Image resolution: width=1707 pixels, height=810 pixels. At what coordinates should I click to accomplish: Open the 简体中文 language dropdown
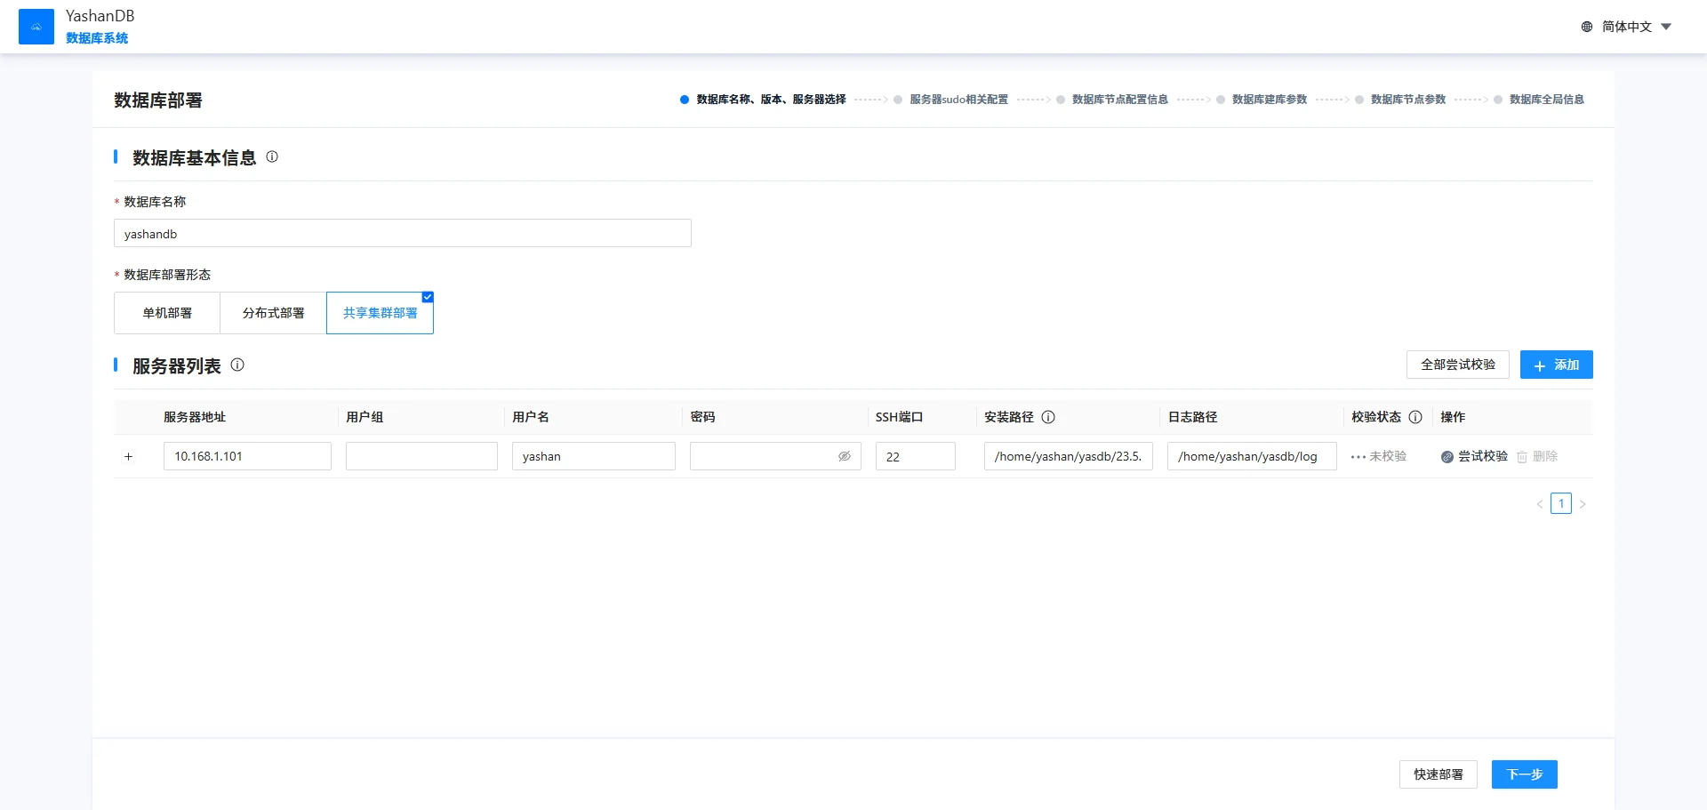tap(1627, 27)
